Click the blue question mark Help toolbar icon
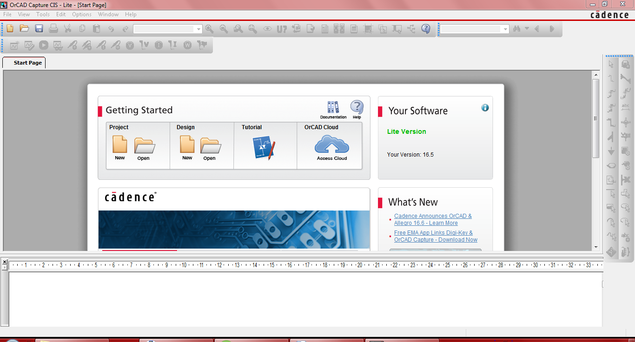The width and height of the screenshot is (635, 342). (x=426, y=29)
